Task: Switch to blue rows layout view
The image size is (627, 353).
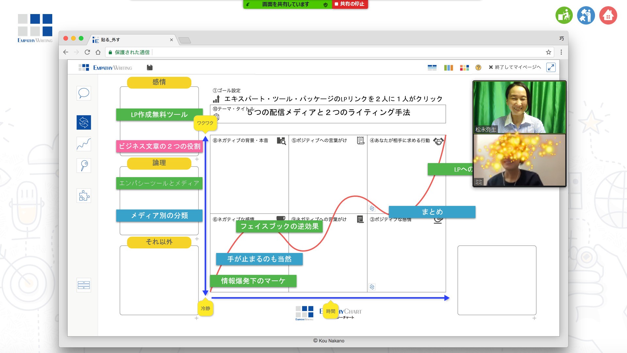Action: [x=432, y=68]
